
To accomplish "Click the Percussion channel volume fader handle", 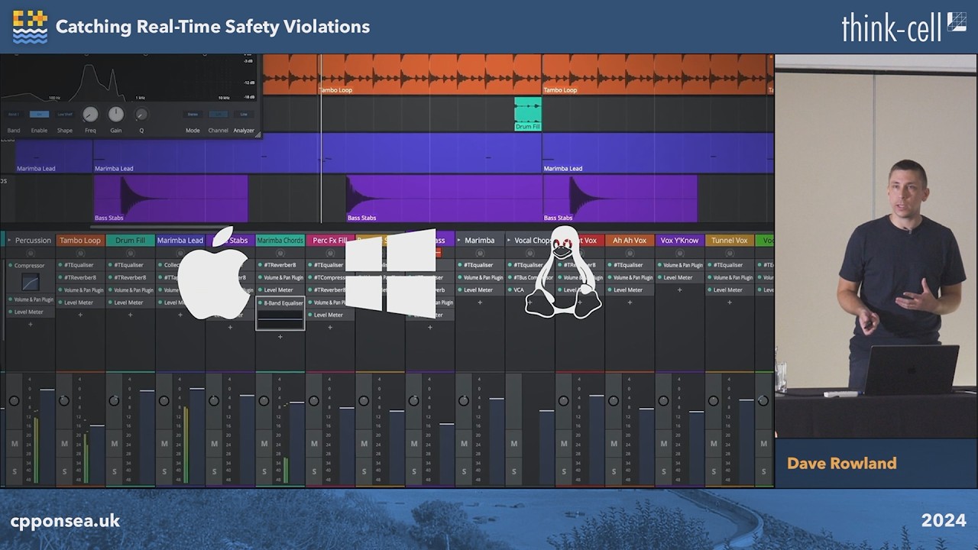I will coord(47,390).
